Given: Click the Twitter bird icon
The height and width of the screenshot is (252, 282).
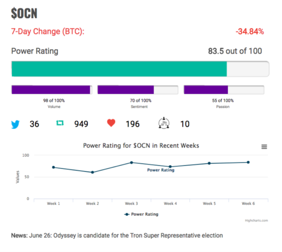Looking at the screenshot, I should (15, 124).
